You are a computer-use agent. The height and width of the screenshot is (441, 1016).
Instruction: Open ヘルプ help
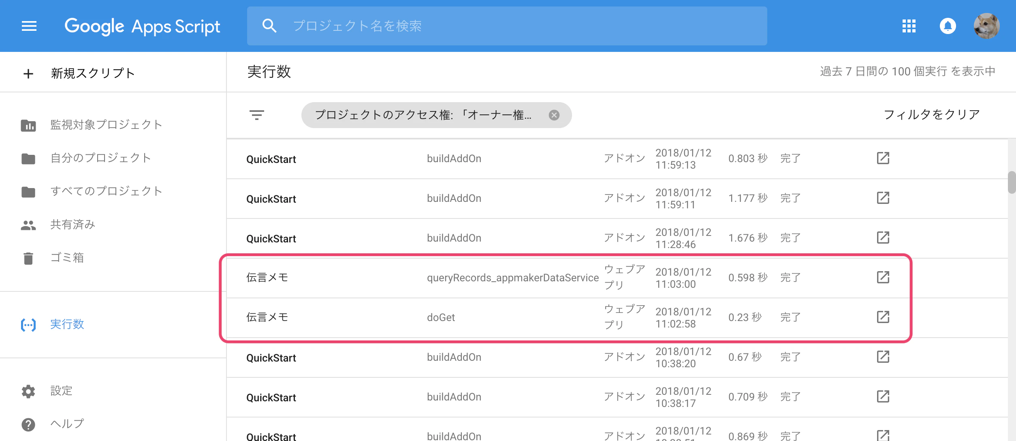(x=67, y=424)
